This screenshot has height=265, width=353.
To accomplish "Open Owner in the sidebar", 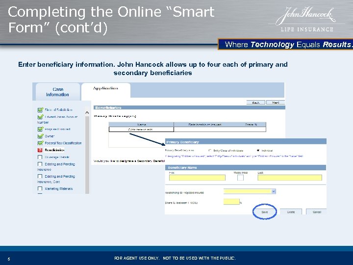I will tap(50, 136).
